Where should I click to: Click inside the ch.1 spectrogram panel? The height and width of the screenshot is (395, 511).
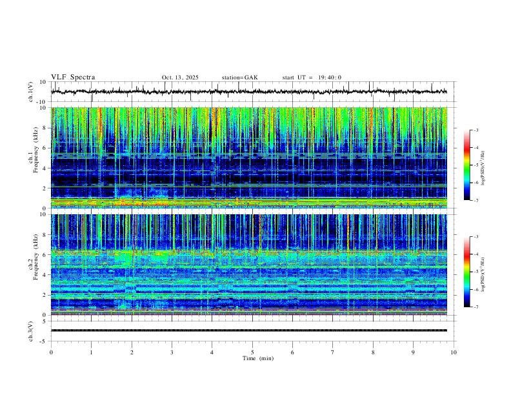(x=248, y=157)
